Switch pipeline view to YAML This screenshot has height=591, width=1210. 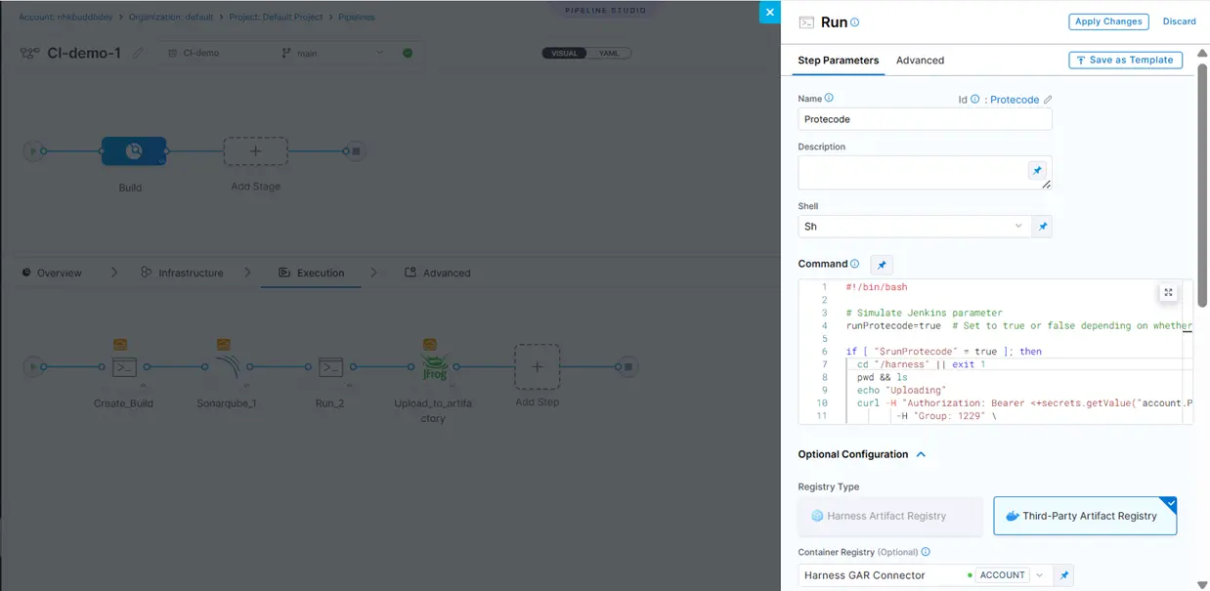point(609,53)
